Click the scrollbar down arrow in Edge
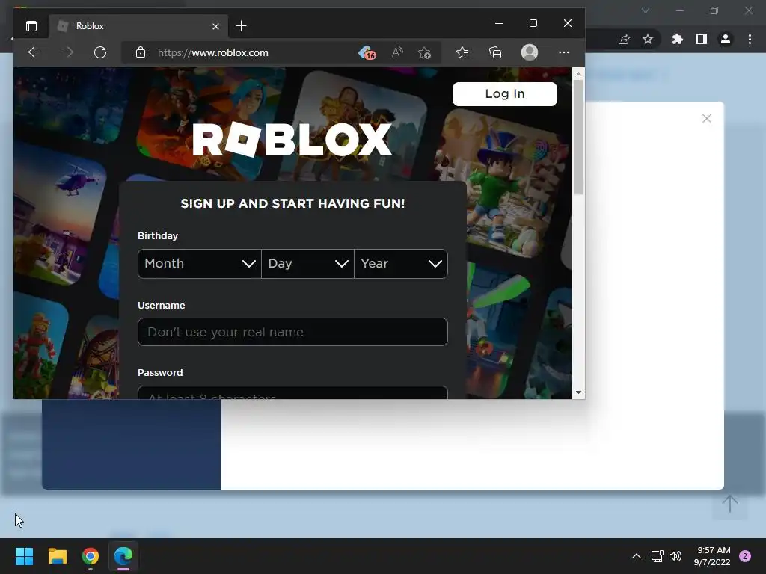This screenshot has width=766, height=574. coord(578,392)
